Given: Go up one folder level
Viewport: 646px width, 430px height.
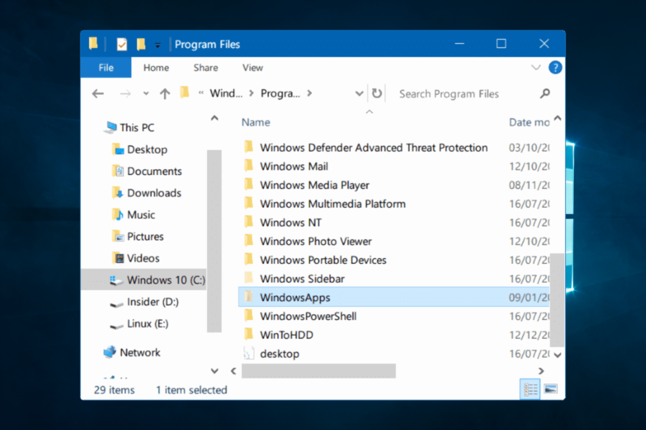Looking at the screenshot, I should (x=165, y=94).
